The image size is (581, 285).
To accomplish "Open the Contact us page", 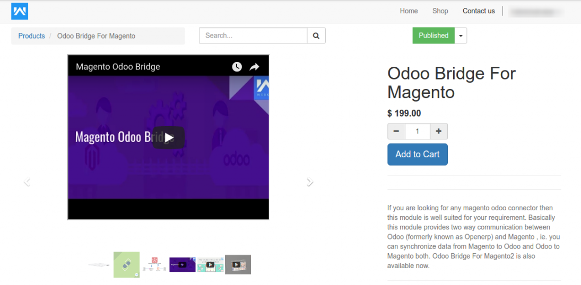I will tap(479, 11).
